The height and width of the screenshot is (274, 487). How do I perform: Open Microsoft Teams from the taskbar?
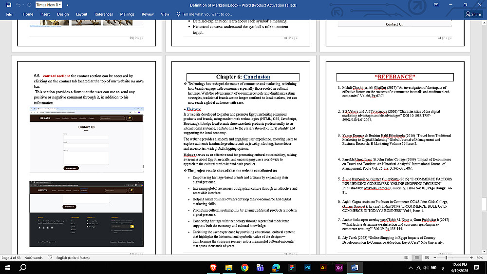(x=260, y=268)
